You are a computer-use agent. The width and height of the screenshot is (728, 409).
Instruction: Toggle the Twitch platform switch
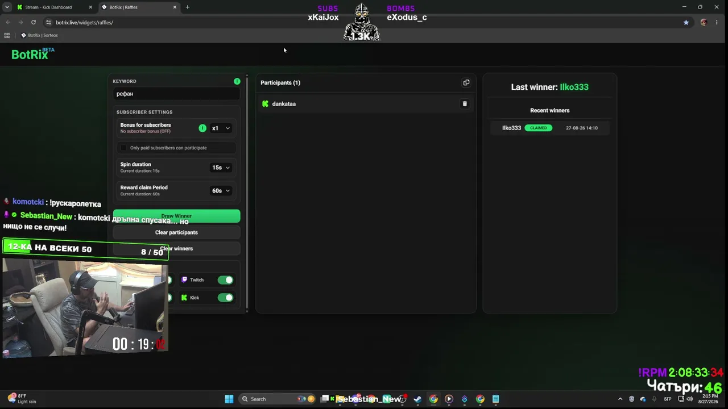(x=225, y=280)
